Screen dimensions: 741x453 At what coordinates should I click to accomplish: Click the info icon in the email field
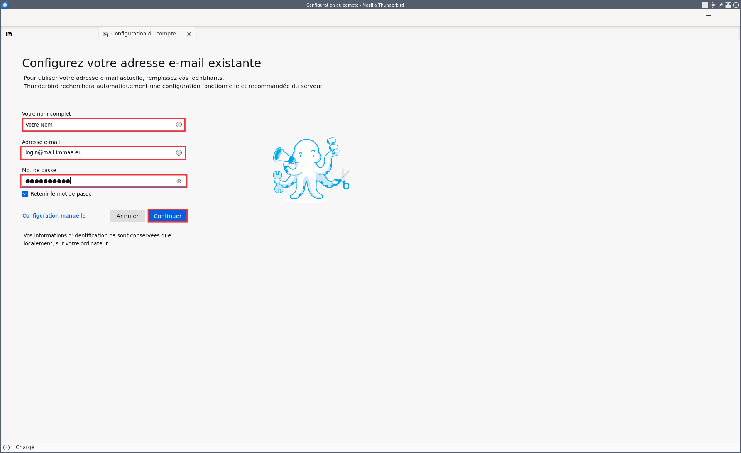pyautogui.click(x=179, y=153)
